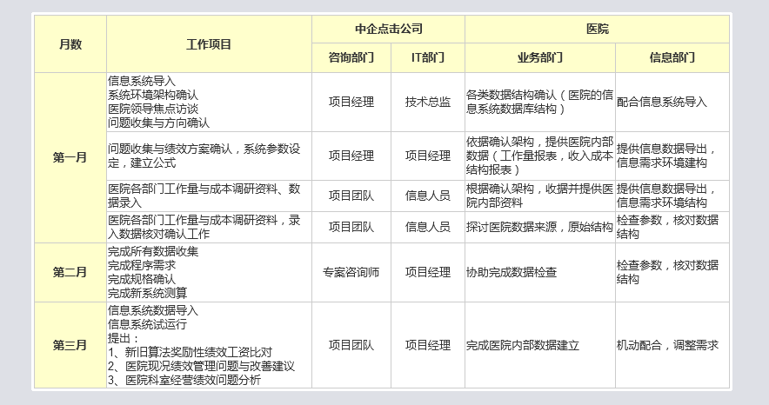
Task: Click the 根据确认架构，收据并提供 cell
Action: tap(540, 196)
